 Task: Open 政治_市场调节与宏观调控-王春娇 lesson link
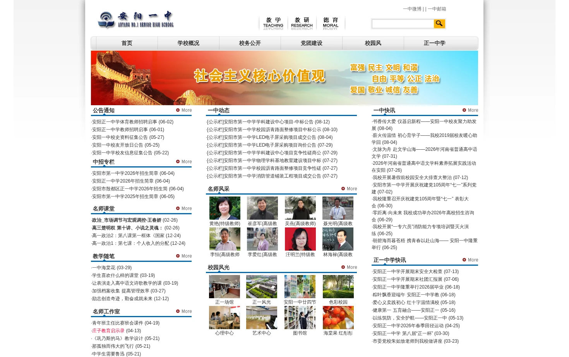[x=127, y=220]
